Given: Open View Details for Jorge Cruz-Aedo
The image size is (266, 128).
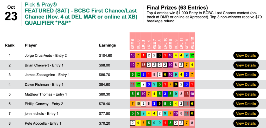Looking at the screenshot, I should tap(246, 56).
